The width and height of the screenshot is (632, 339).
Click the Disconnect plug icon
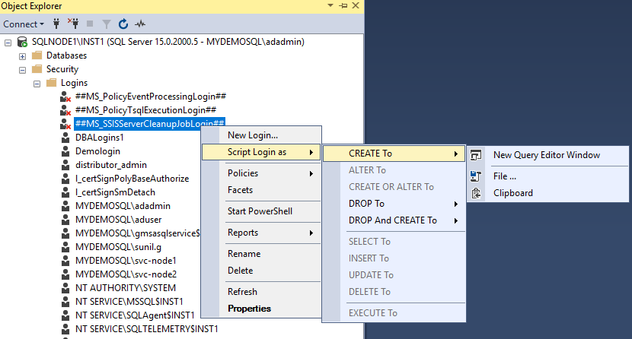[73, 24]
